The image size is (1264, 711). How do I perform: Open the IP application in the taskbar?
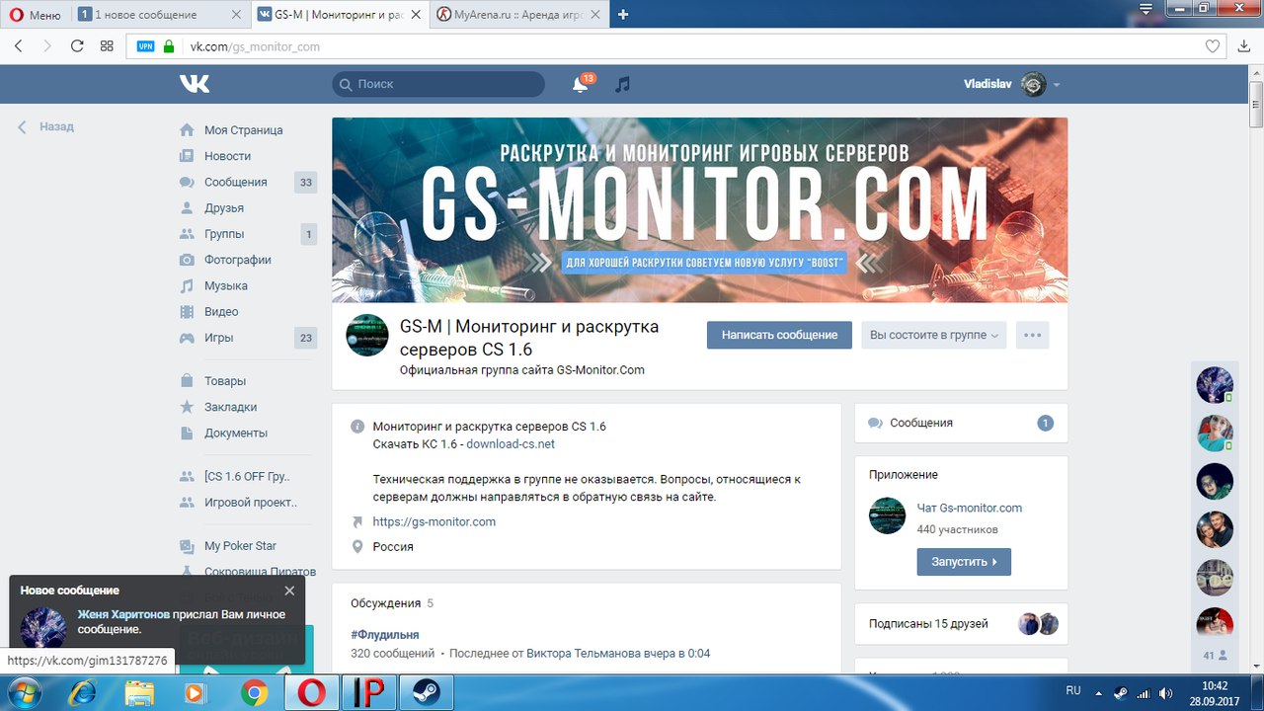point(369,693)
